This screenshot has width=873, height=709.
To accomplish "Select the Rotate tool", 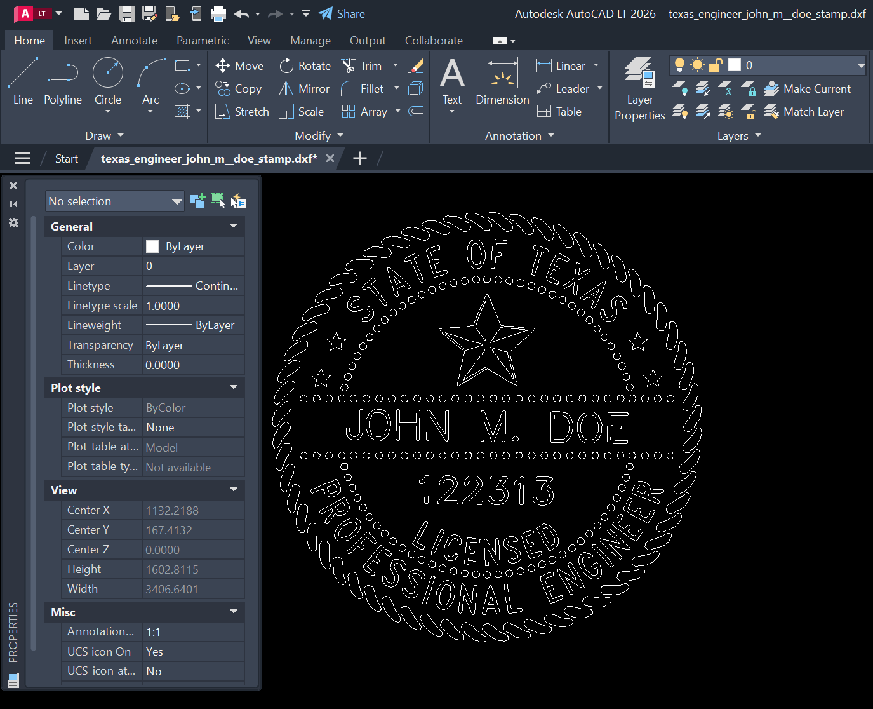I will pyautogui.click(x=305, y=65).
